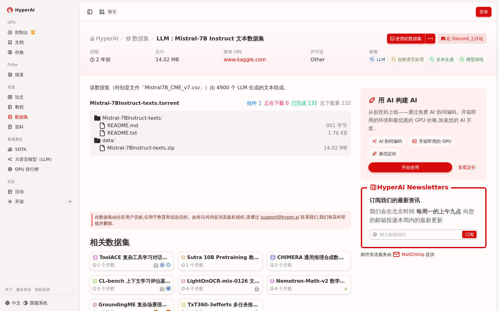Click the support@hyper.ai email link

(x=279, y=217)
